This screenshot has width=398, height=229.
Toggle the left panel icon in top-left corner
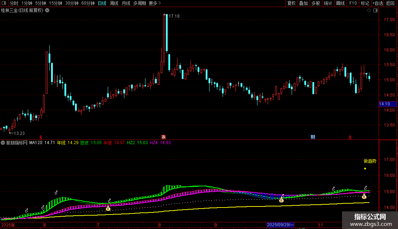(4, 3)
